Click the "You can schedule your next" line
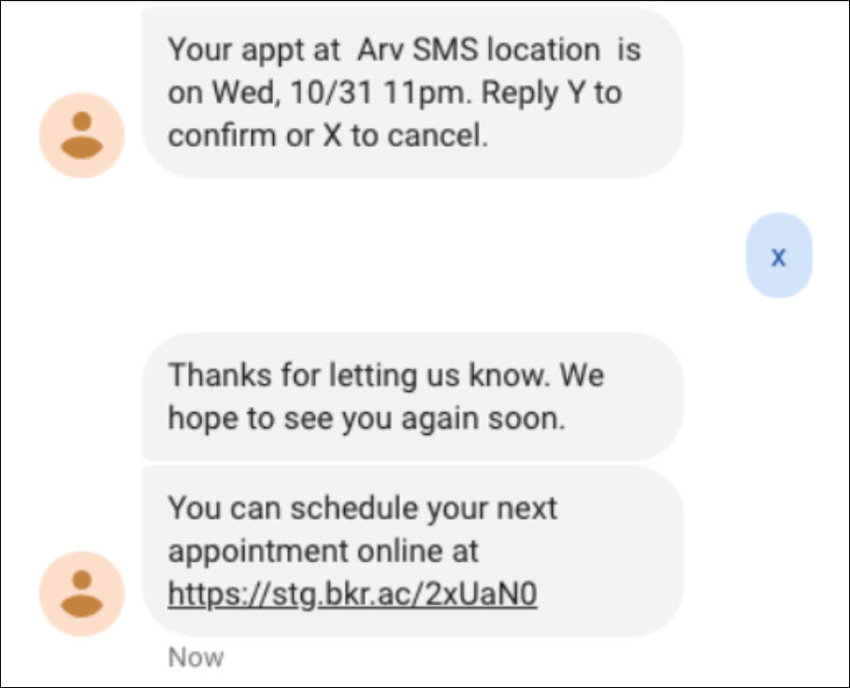850x688 pixels. click(x=362, y=509)
